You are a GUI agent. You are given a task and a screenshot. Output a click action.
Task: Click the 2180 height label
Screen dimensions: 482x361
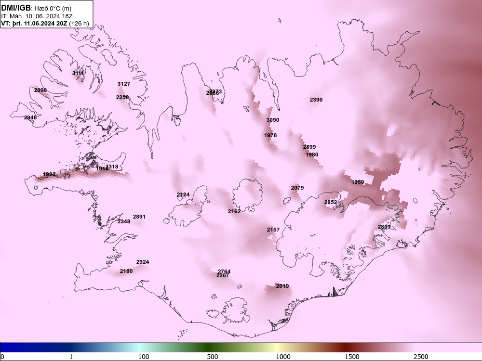point(126,271)
